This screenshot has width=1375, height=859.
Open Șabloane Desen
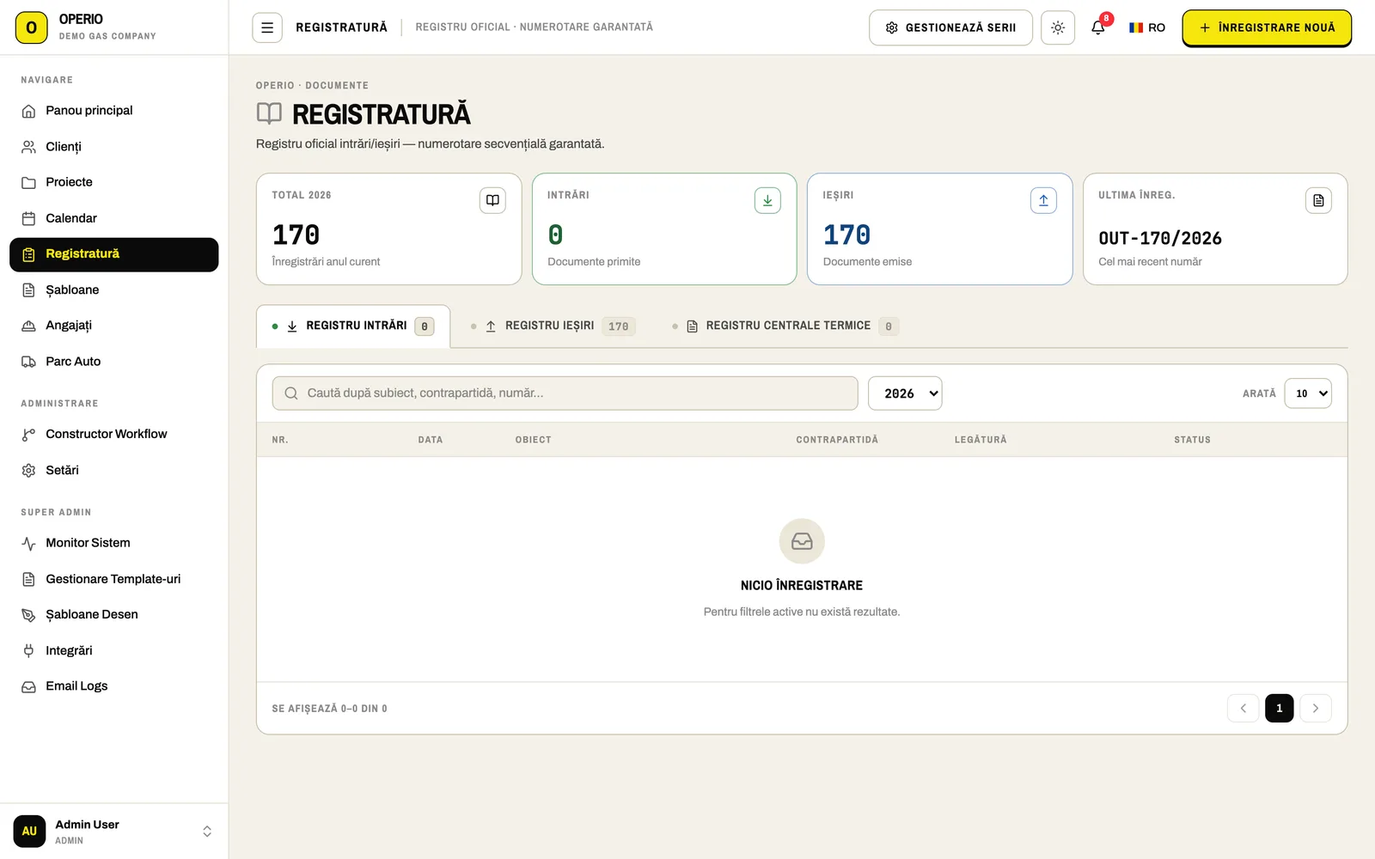[113, 615]
